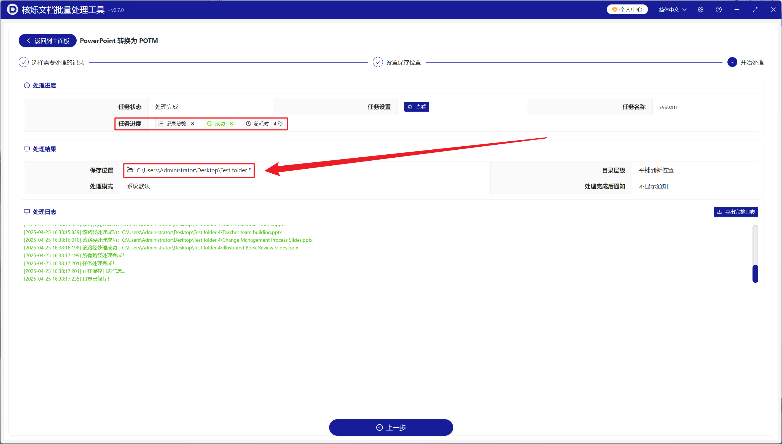This screenshot has width=782, height=444.
Task: Click the 记录总数: 8 badge
Action: click(x=176, y=123)
